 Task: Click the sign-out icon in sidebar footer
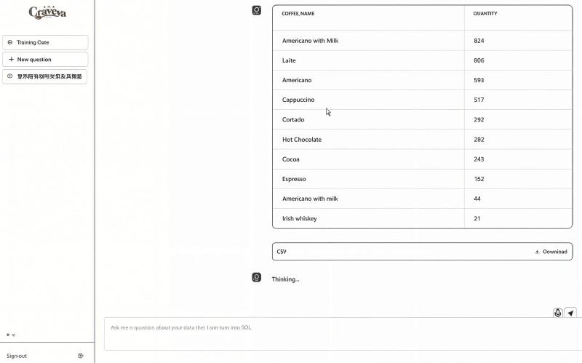coord(81,356)
